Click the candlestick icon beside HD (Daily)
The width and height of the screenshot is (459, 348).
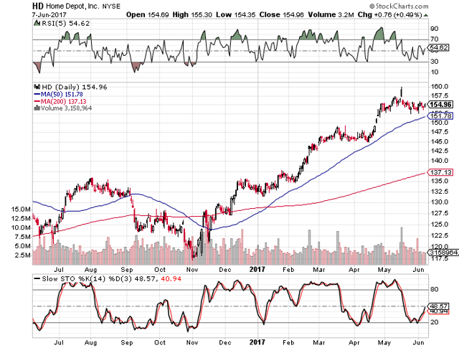click(37, 87)
